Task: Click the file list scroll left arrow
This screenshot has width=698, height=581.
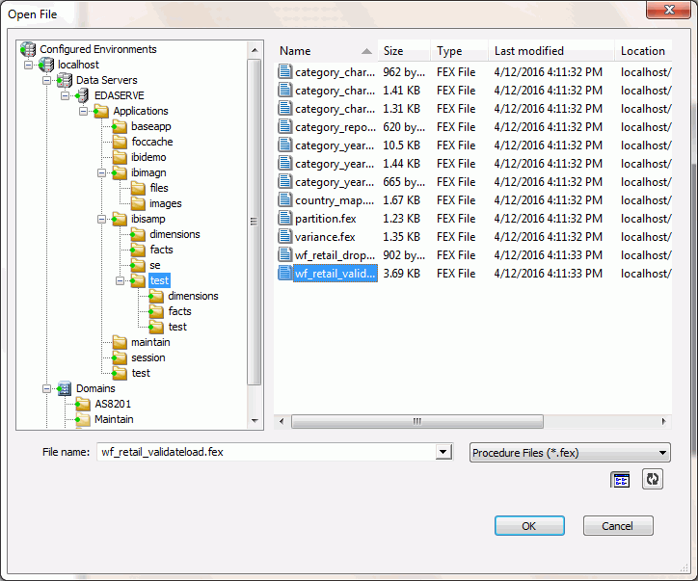Action: [x=282, y=421]
